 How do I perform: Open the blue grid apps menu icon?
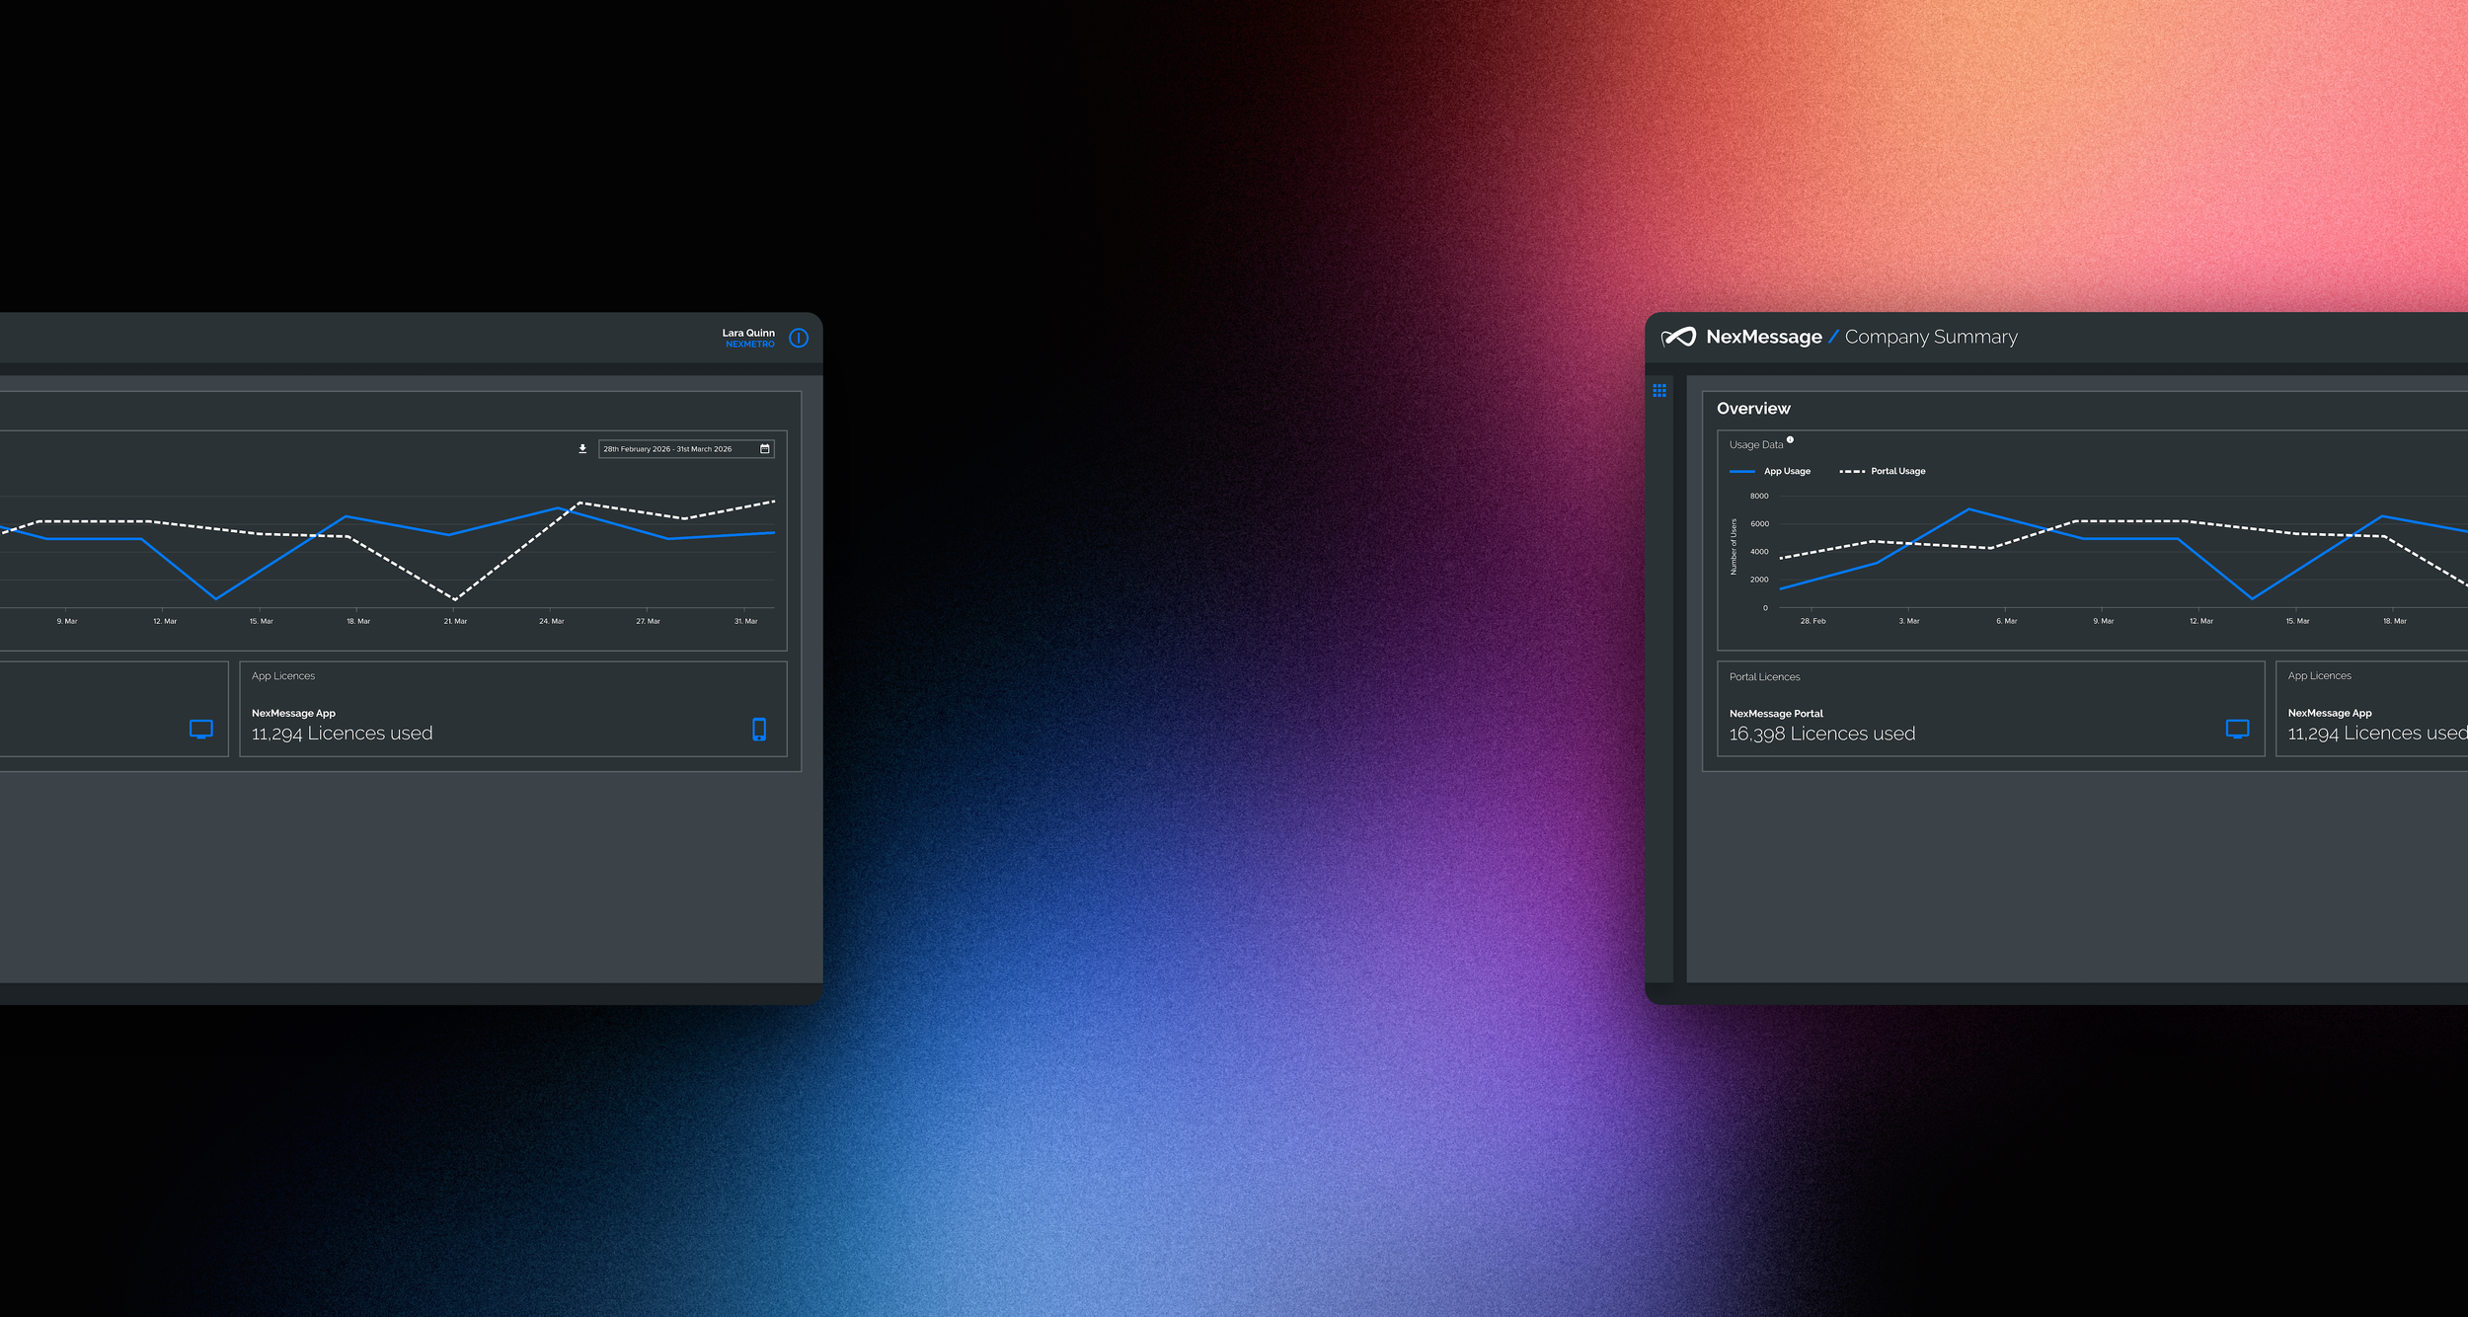(x=1659, y=391)
